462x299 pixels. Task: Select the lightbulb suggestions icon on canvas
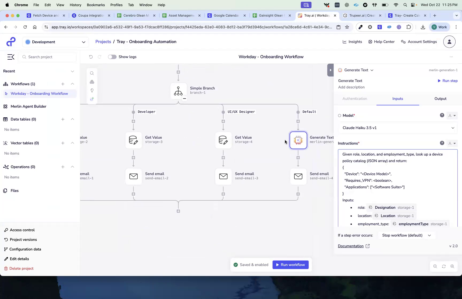92,90
